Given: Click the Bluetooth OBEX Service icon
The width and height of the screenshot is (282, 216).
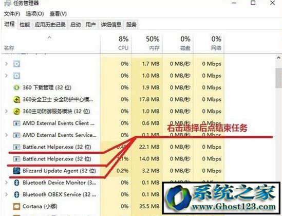Looking at the screenshot, I should (x=17, y=194).
